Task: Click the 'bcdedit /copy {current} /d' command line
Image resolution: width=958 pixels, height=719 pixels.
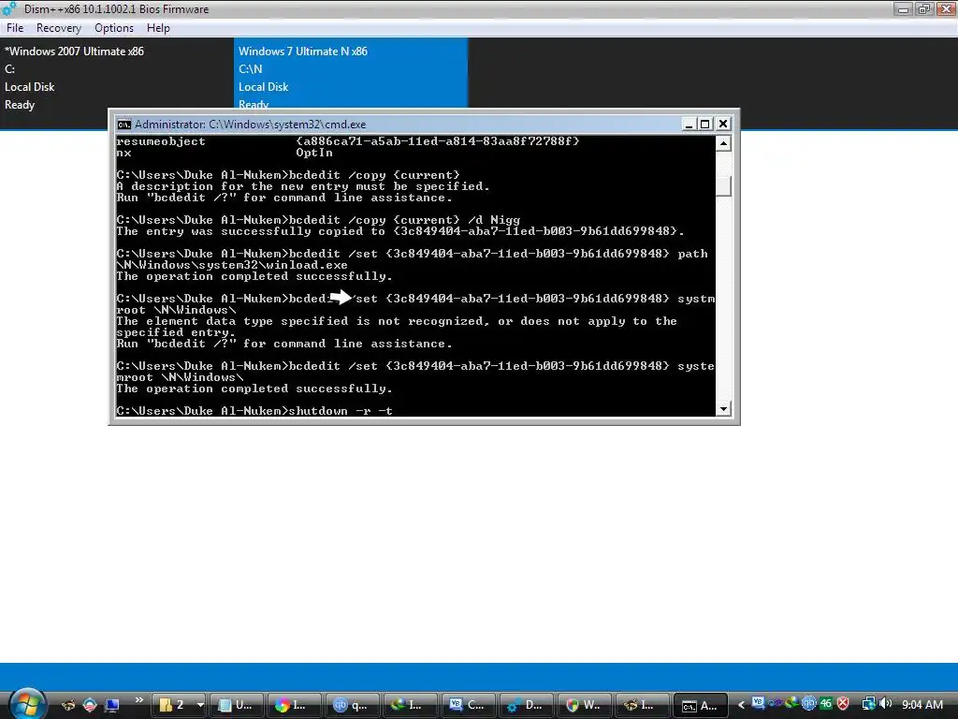Action: pos(318,220)
